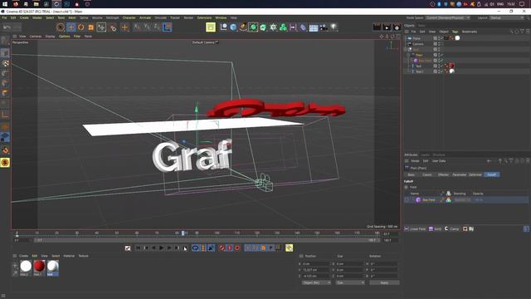Add a camera object from toolbar
Screen dimensions: 531x299
point(324,27)
